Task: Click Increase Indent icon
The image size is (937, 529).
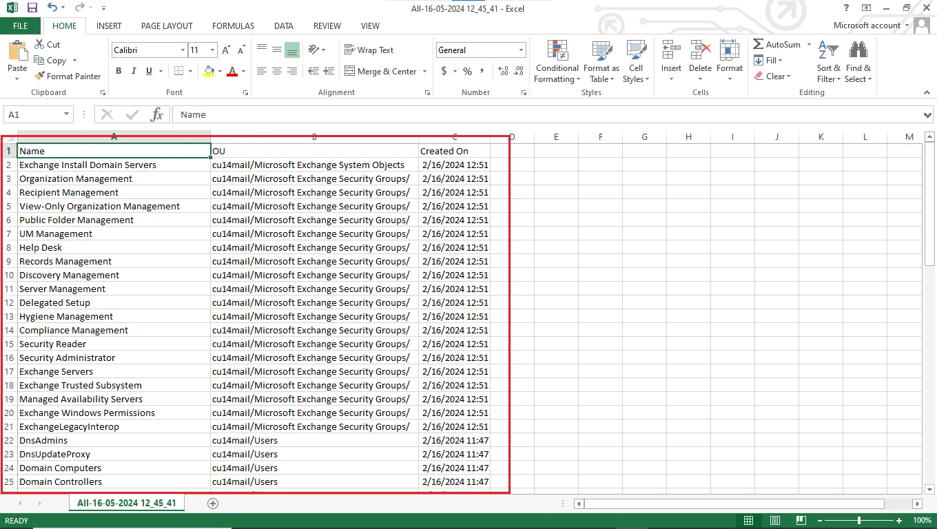Action: 329,71
